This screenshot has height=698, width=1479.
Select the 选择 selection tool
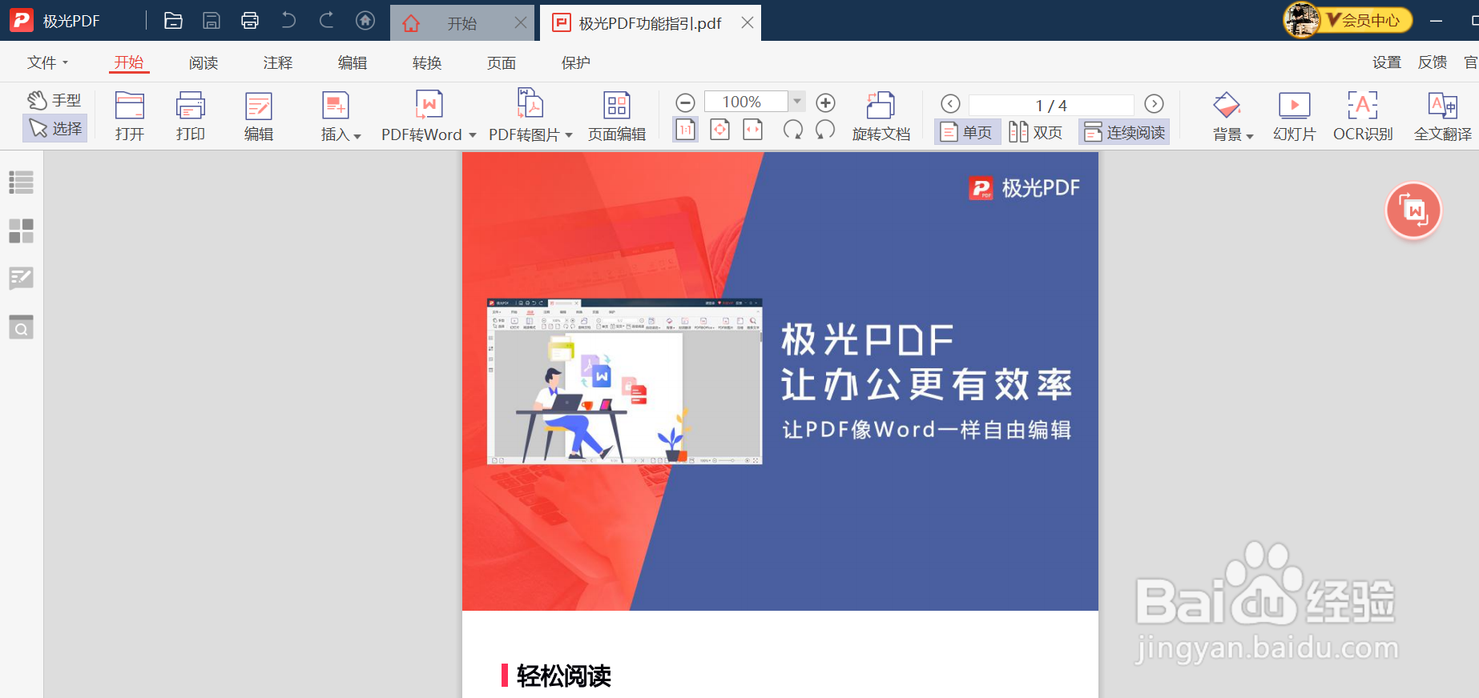(54, 128)
